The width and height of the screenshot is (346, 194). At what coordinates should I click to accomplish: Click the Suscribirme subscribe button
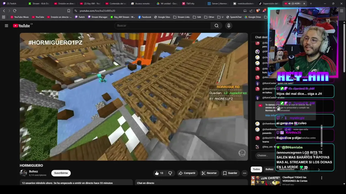(x=61, y=173)
